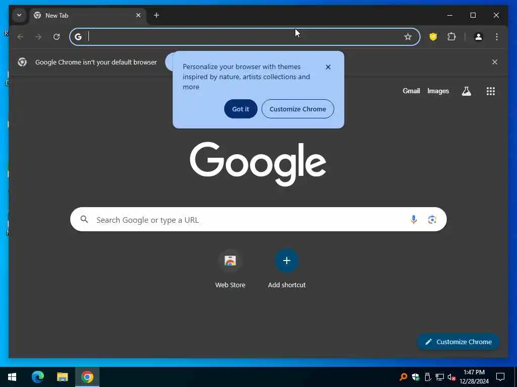Click the Chrome logo in default browser infobar
The image size is (517, 387).
coord(22,62)
